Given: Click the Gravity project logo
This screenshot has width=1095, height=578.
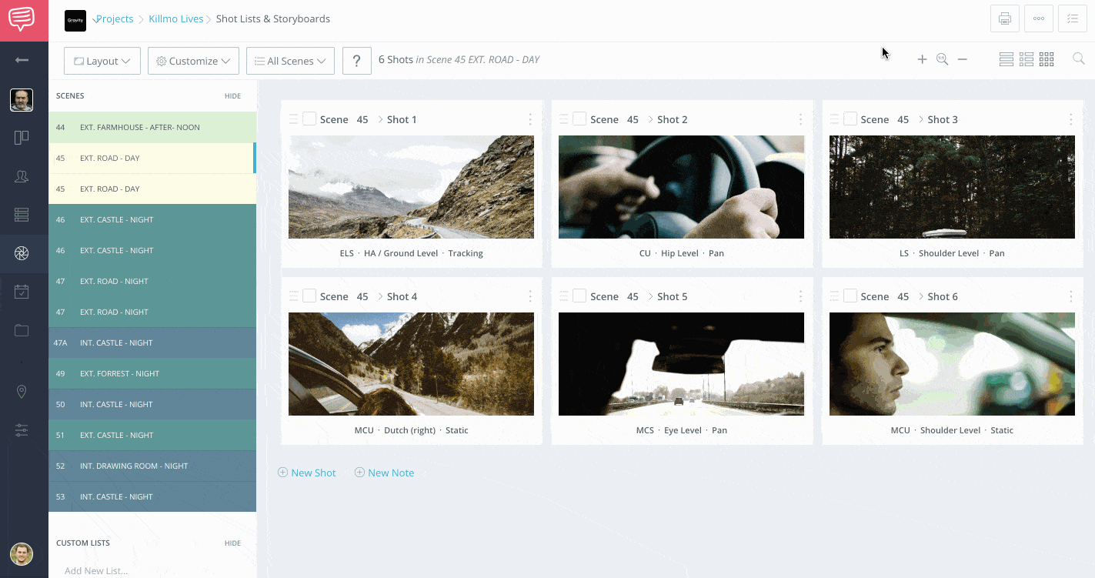Looking at the screenshot, I should tap(75, 20).
